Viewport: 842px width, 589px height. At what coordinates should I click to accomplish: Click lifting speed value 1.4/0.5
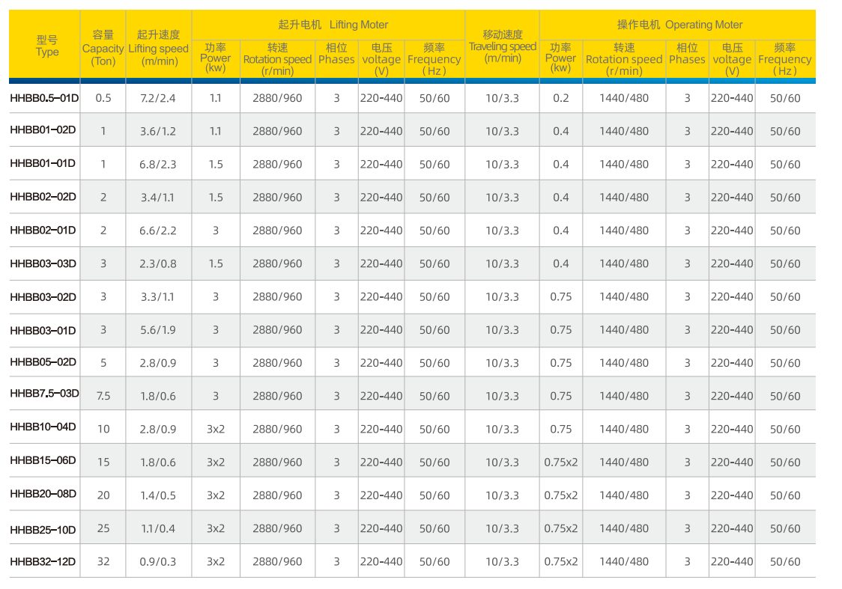pyautogui.click(x=158, y=495)
